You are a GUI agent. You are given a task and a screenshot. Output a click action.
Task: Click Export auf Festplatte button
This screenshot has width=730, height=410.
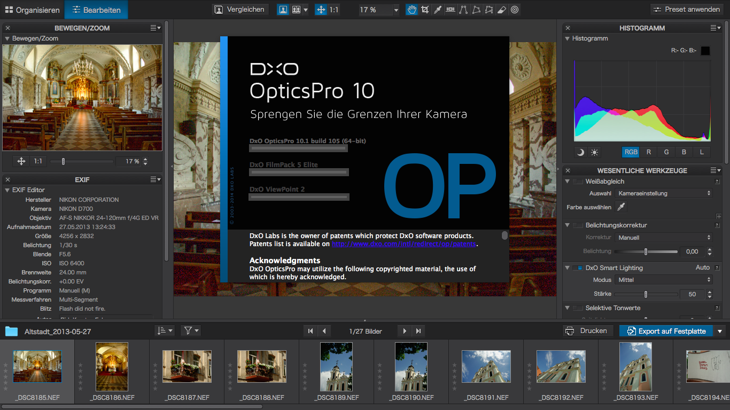[666, 331]
